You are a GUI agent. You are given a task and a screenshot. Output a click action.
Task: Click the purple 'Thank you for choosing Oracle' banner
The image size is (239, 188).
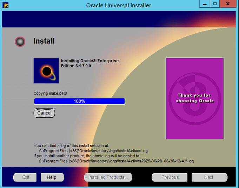click(195, 98)
